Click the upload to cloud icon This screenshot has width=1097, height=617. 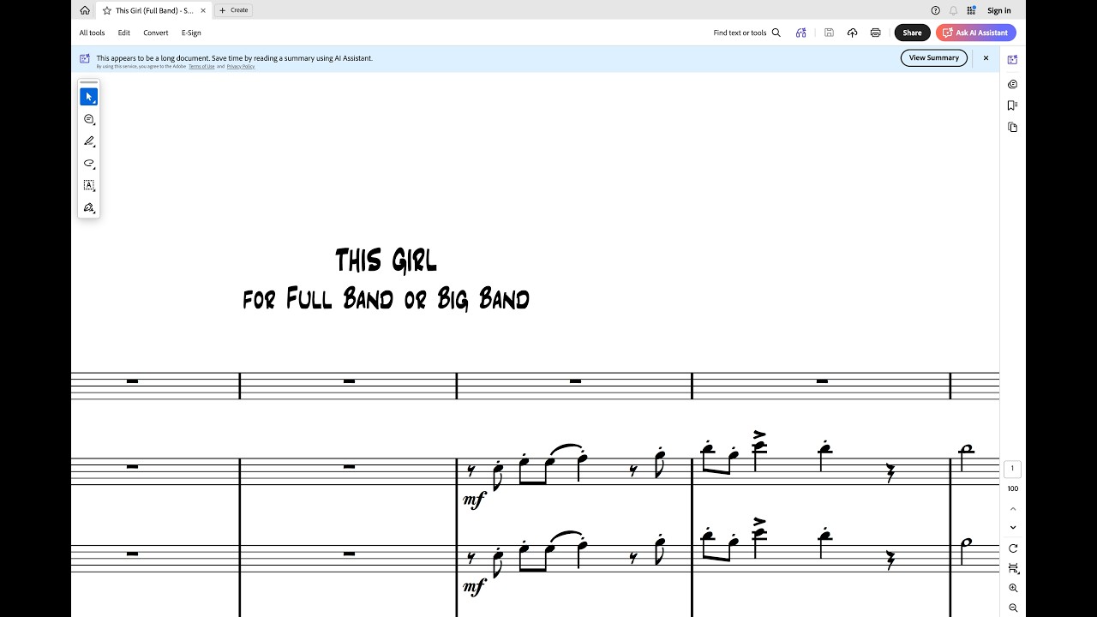point(852,33)
